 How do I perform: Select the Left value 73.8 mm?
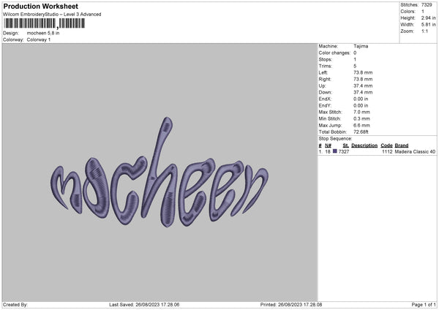tap(363, 72)
